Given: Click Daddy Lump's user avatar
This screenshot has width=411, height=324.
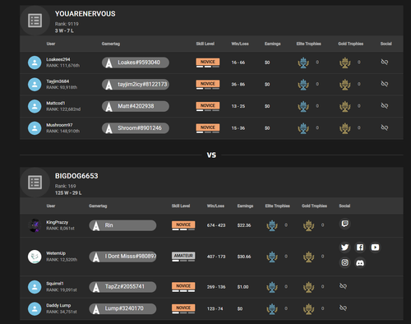Looking at the screenshot, I should tap(35, 308).
